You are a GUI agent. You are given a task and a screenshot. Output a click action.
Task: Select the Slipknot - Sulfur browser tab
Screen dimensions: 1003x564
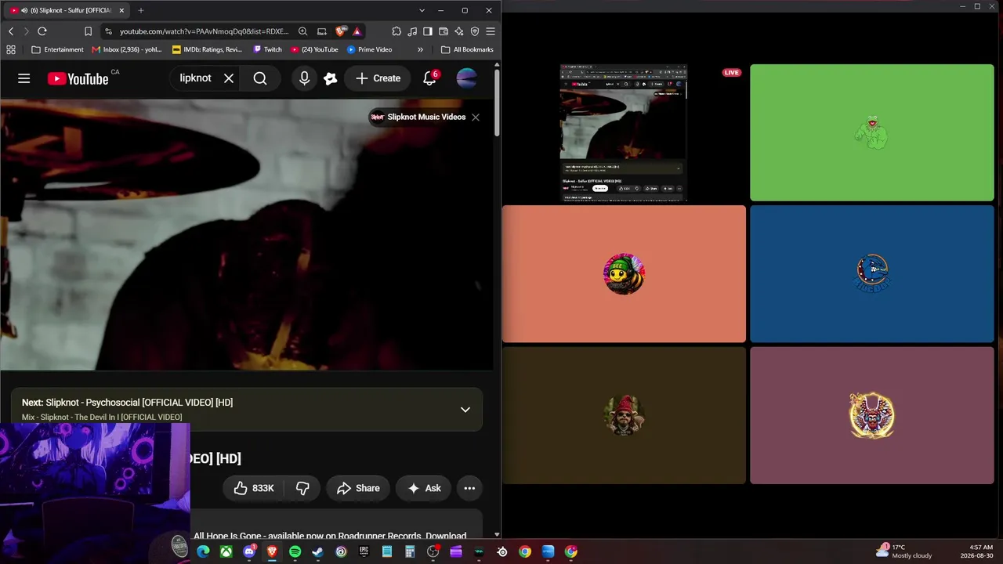(67, 10)
